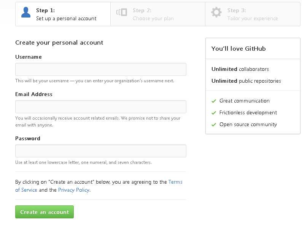
Task: Click the Unlimited collaborators text
Action: [240, 69]
